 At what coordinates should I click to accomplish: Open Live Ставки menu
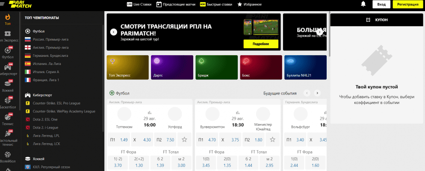pyautogui.click(x=139, y=4)
